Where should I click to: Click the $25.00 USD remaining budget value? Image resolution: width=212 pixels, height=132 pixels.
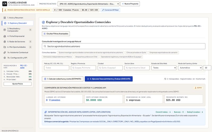point(173,100)
